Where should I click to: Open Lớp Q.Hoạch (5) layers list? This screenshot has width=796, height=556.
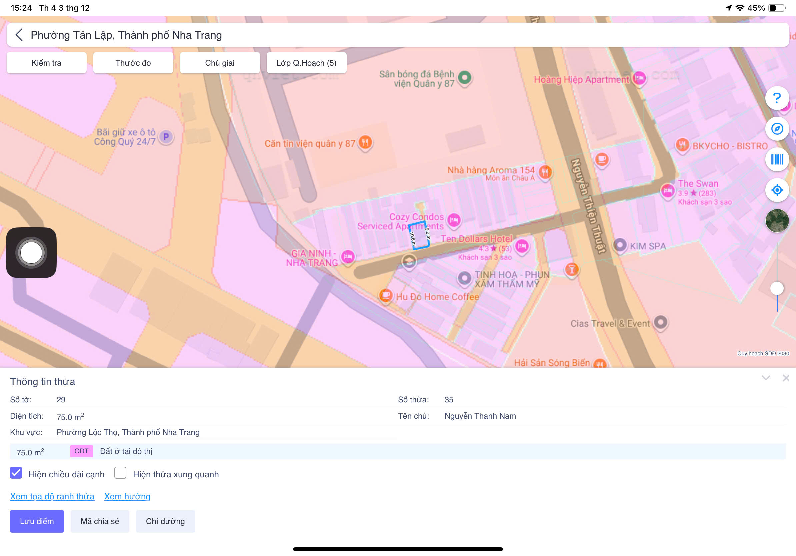click(306, 63)
